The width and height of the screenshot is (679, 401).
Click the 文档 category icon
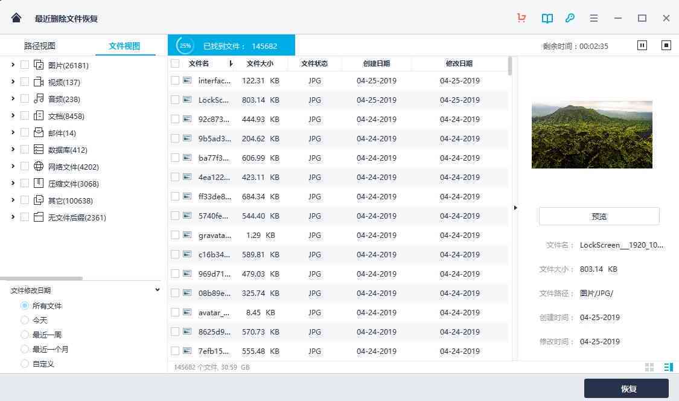[x=39, y=116]
